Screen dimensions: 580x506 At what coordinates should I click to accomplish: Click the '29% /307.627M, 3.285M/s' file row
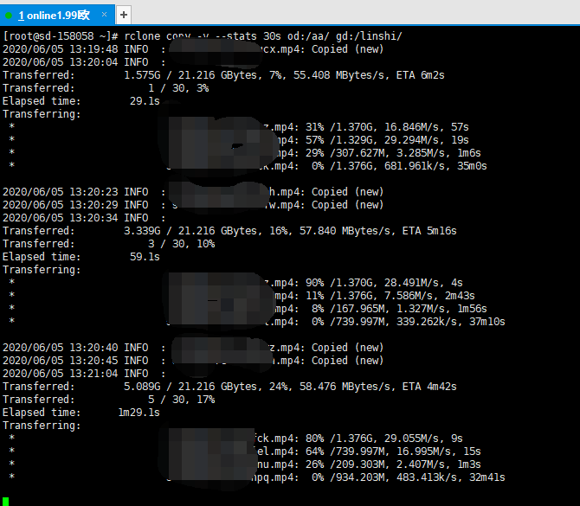click(244, 153)
